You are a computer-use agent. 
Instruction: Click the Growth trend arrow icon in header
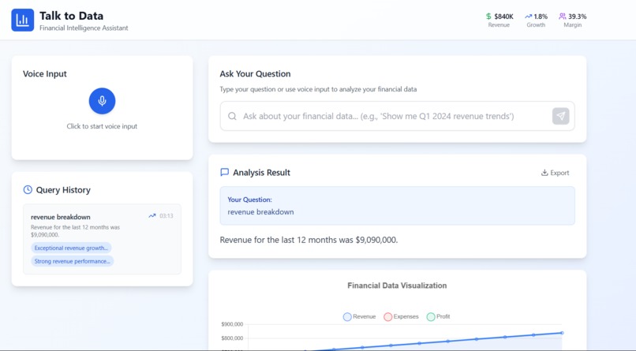[x=528, y=17]
